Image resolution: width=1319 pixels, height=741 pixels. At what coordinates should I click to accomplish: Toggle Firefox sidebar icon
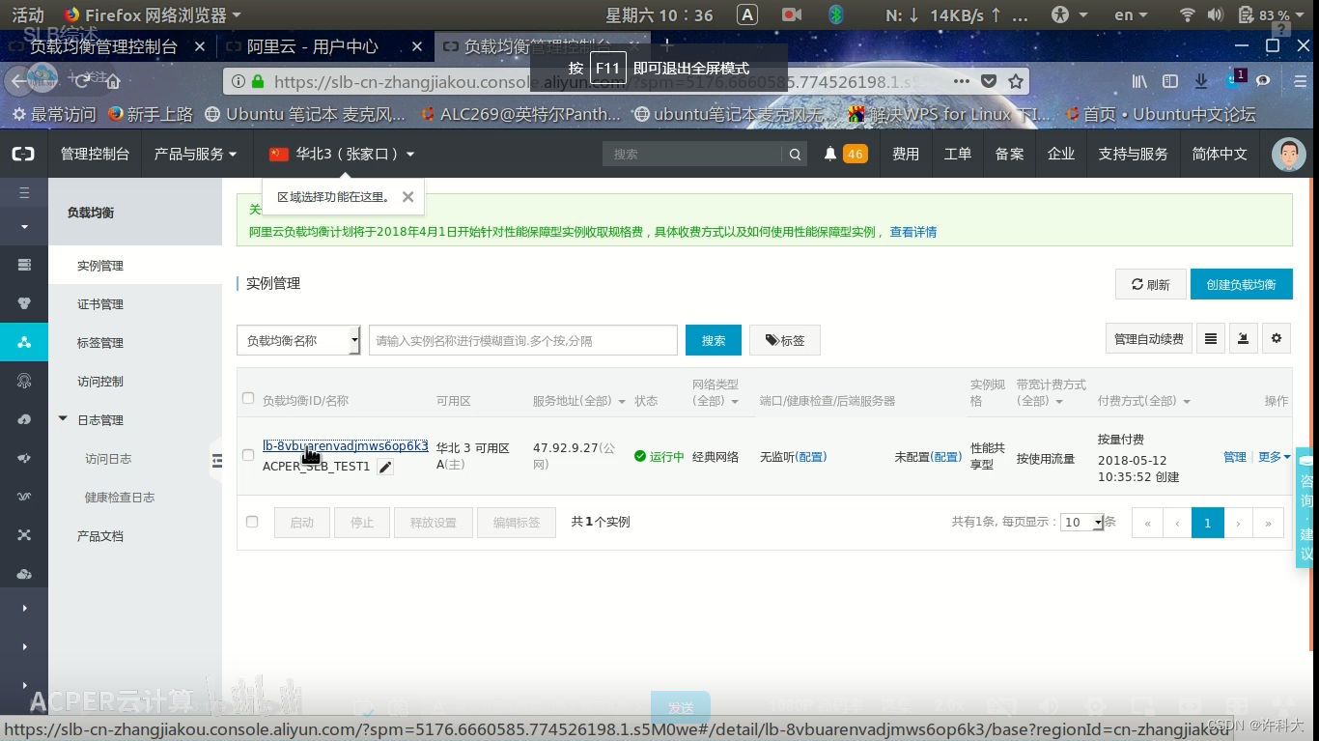point(1170,81)
